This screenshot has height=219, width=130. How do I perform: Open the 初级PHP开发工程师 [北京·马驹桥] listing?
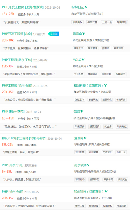[x=24, y=138]
